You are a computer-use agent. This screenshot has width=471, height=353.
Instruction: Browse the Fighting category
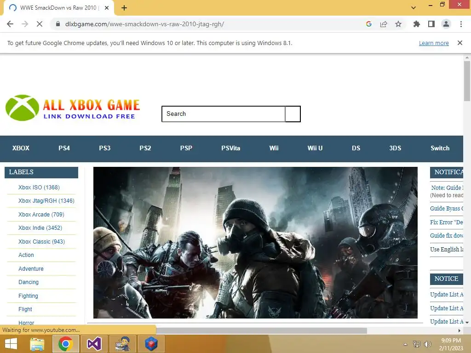tap(28, 296)
